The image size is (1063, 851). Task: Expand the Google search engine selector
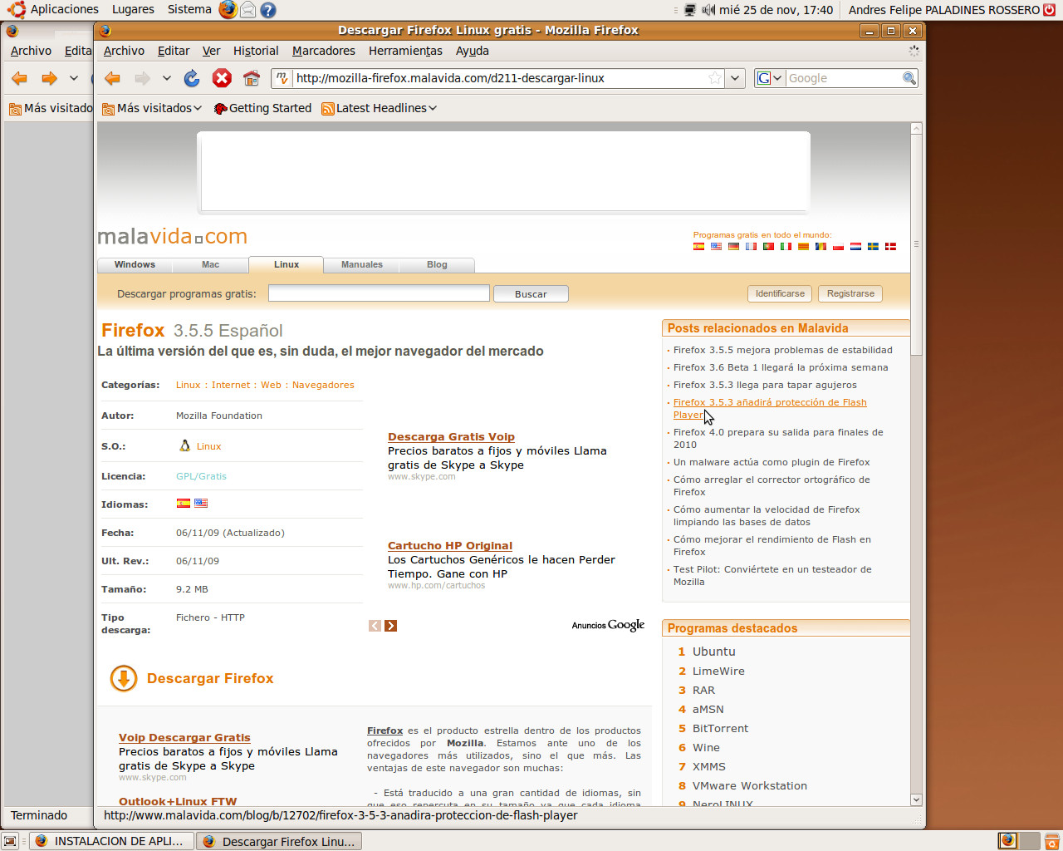tap(770, 78)
